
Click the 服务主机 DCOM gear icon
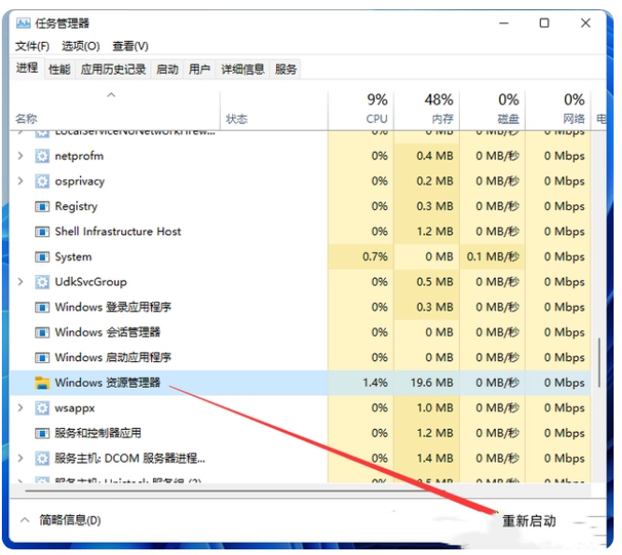coord(42,459)
